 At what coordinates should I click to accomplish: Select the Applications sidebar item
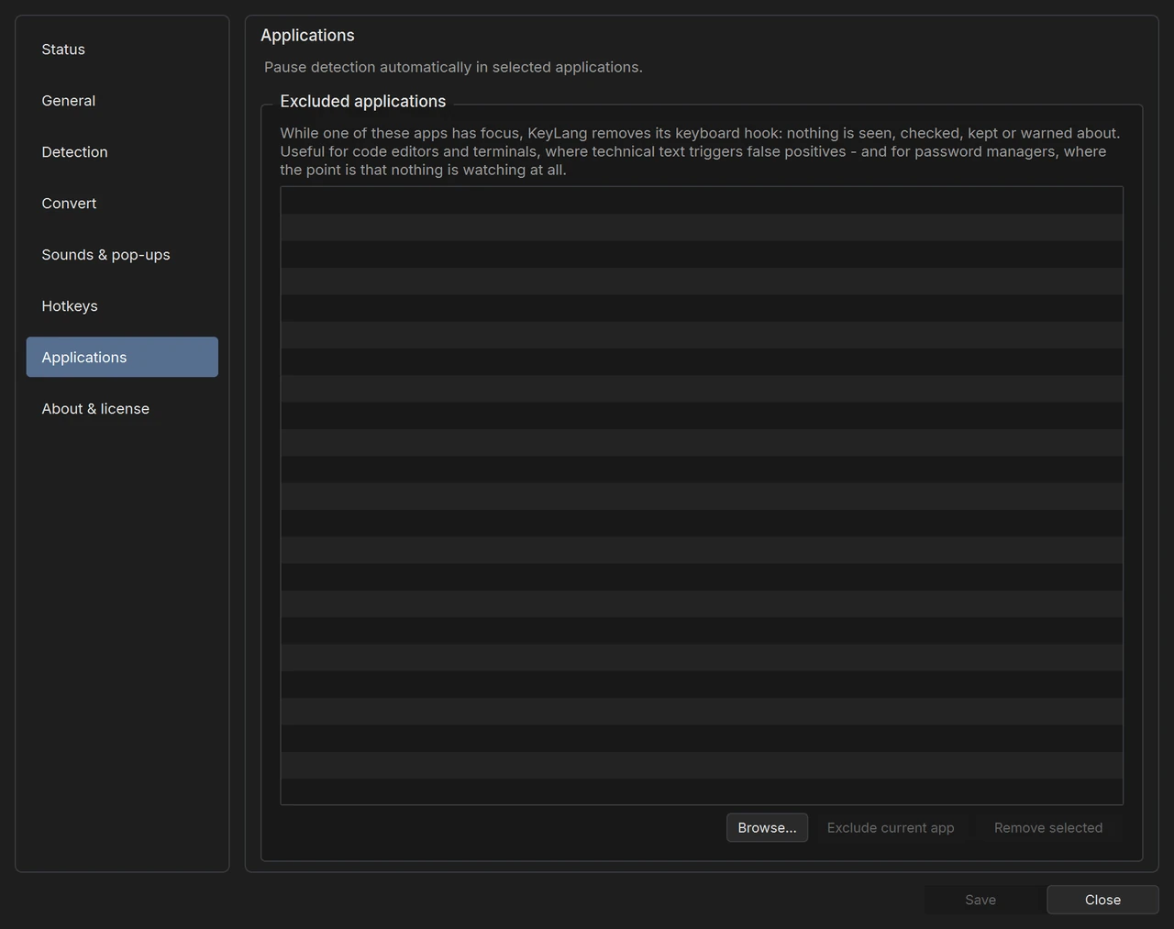point(122,357)
